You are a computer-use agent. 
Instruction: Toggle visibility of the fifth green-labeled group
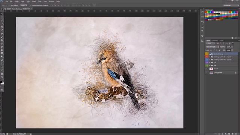click(207, 66)
